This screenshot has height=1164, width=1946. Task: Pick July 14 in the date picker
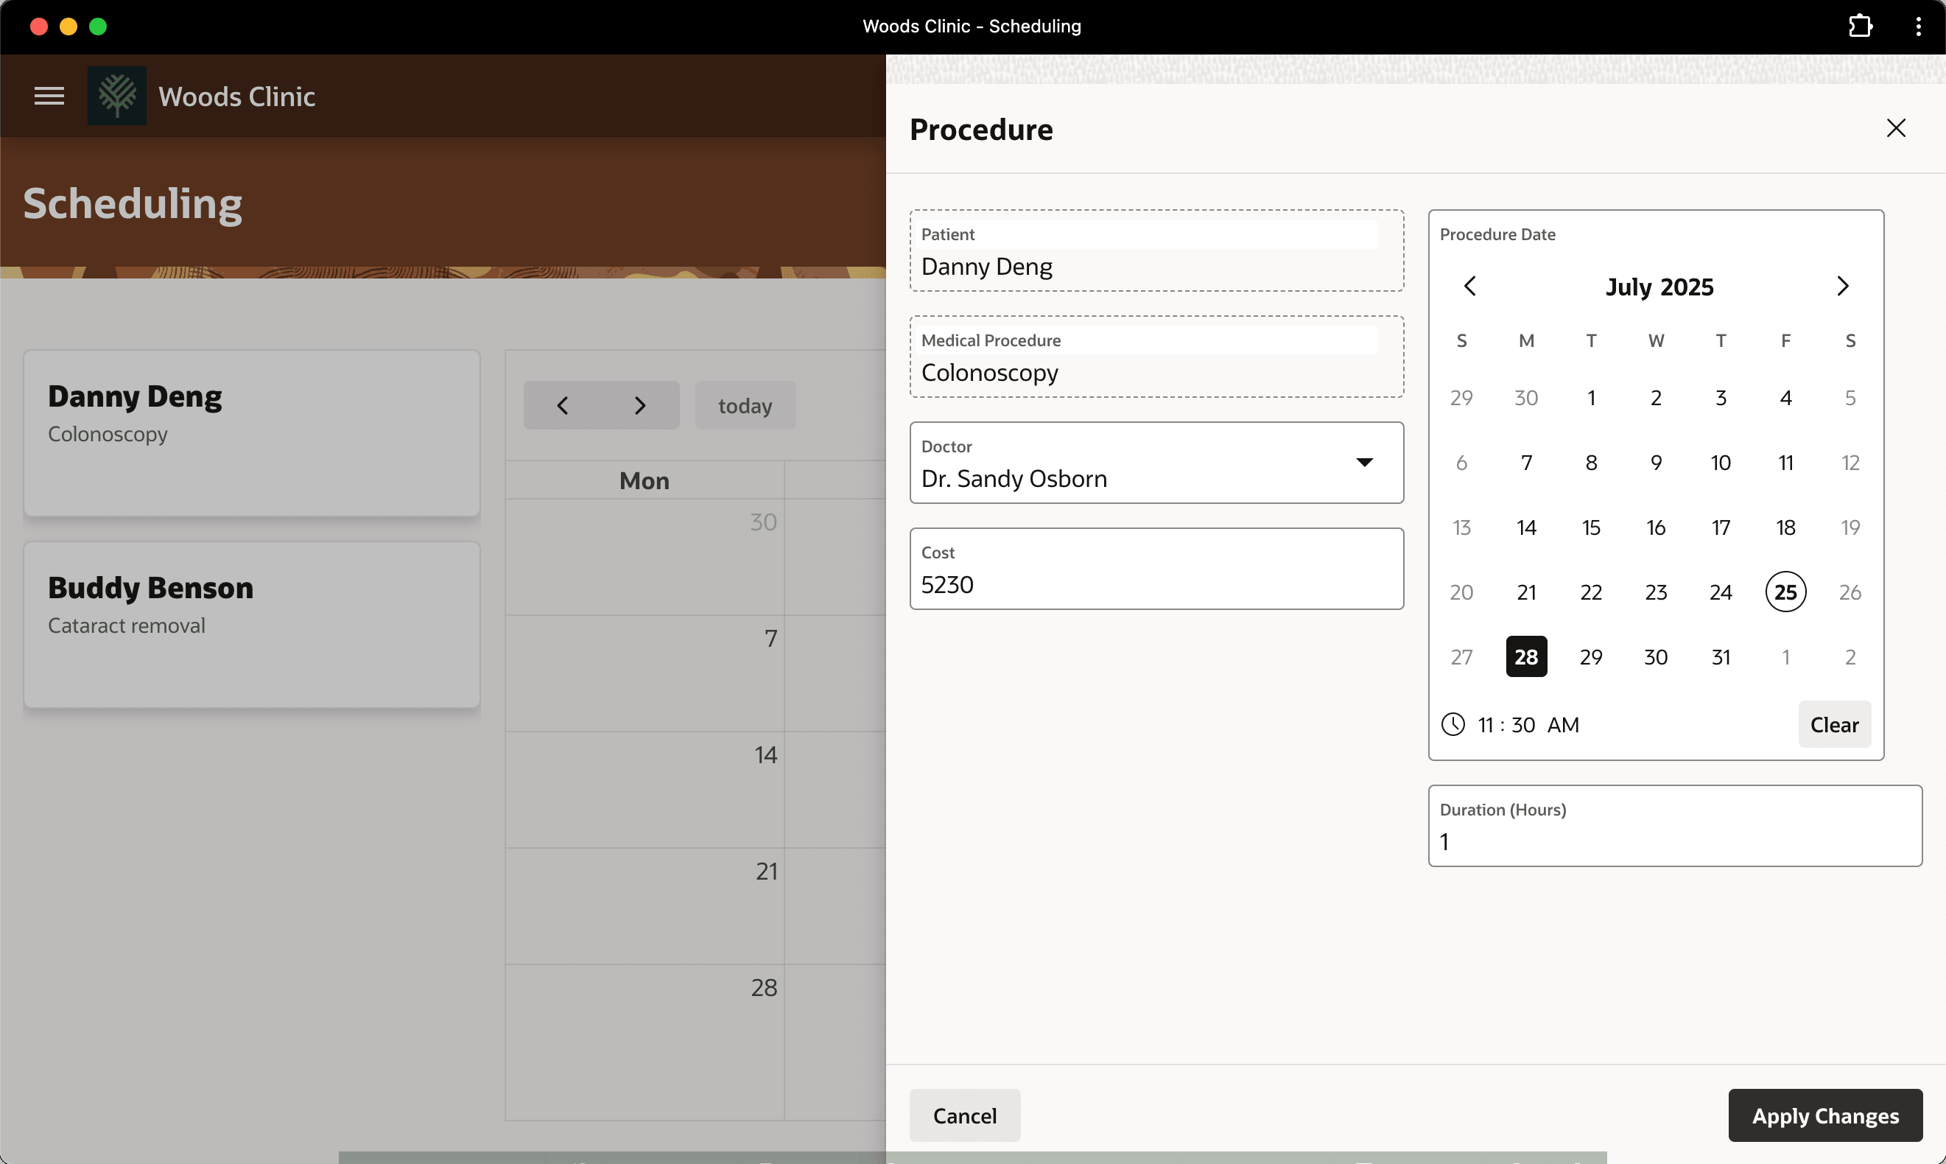(1525, 527)
